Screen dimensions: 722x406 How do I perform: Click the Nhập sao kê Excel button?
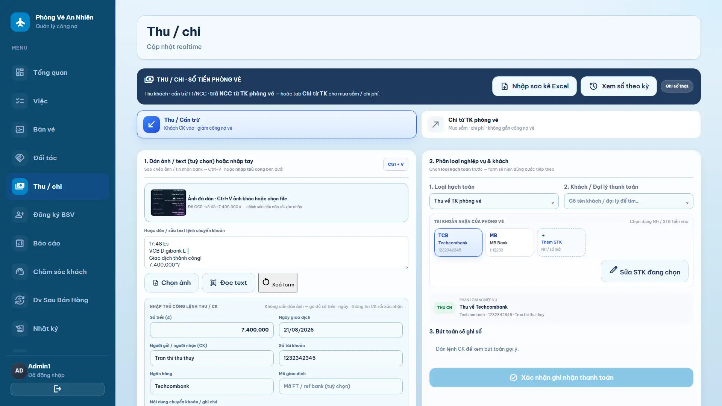534,86
